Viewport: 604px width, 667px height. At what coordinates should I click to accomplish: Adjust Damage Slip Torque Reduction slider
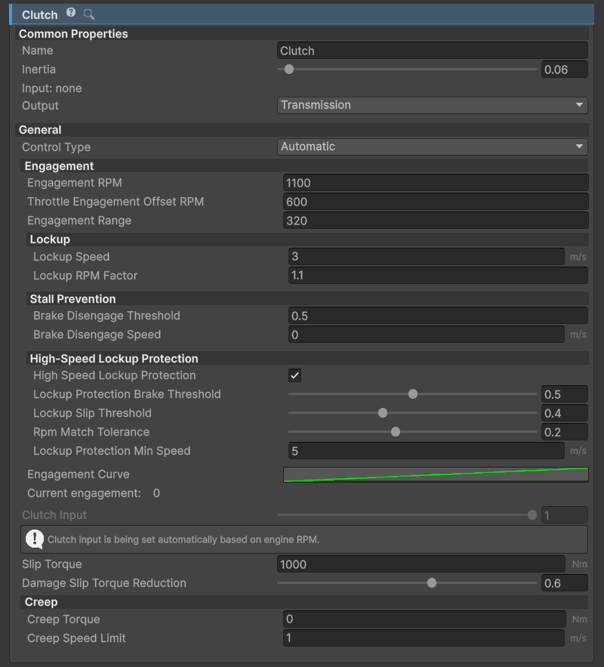[x=407, y=583]
